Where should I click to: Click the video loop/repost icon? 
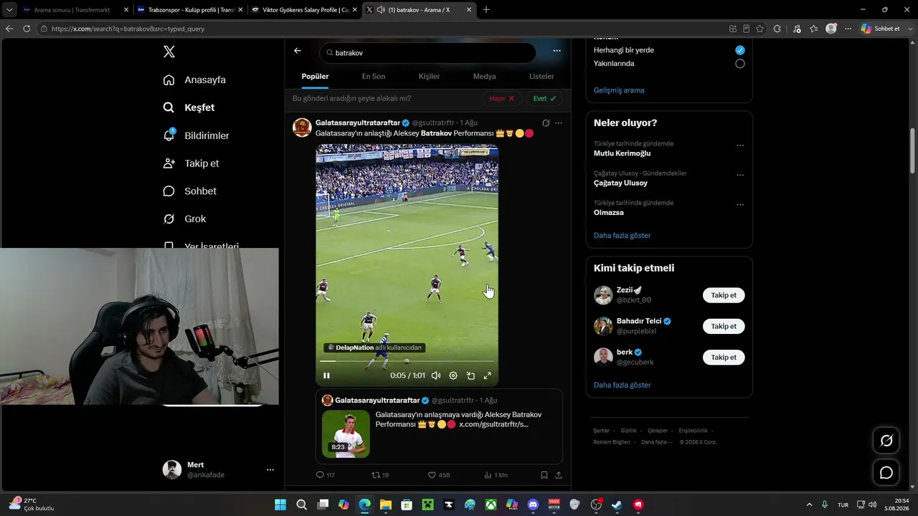[x=470, y=376]
